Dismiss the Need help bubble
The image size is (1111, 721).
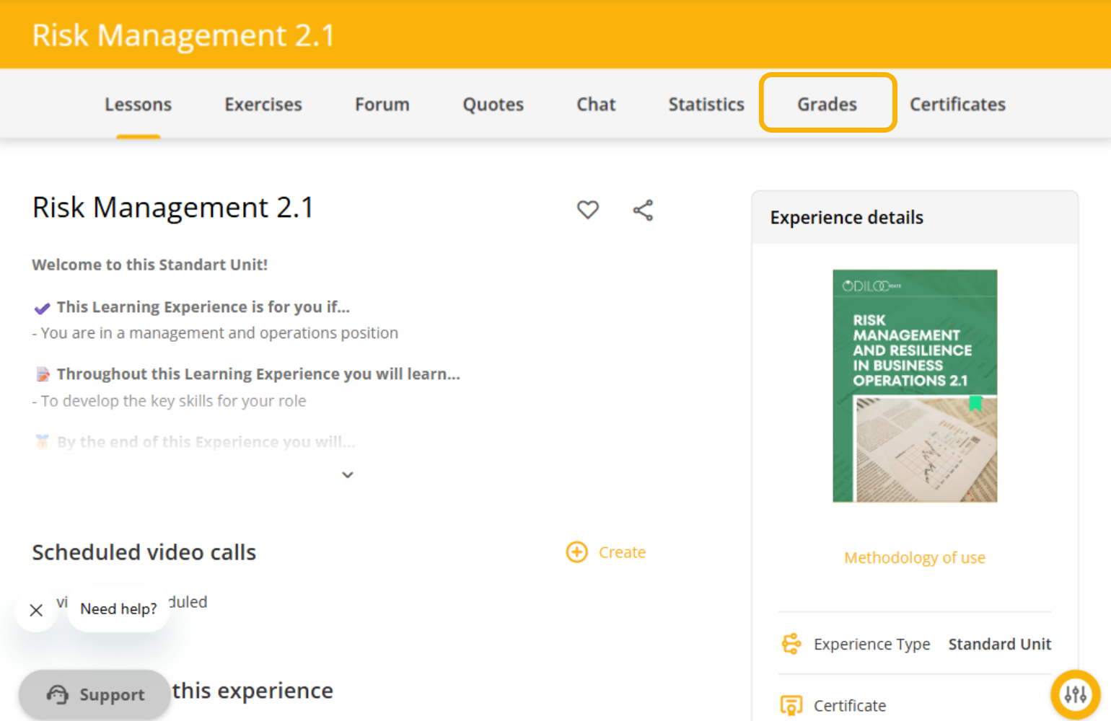tap(36, 610)
